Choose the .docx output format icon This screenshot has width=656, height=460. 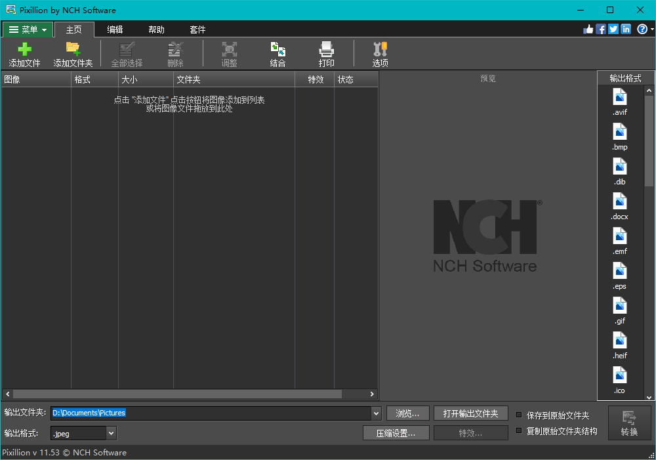point(620,201)
